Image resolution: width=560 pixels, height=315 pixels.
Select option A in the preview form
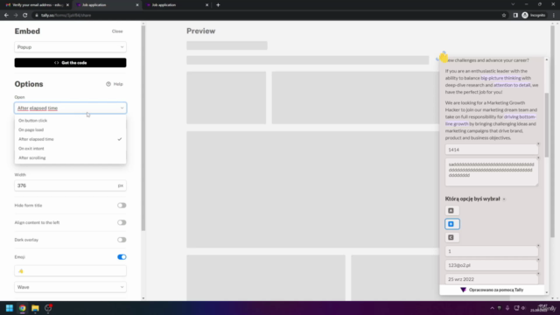[451, 211]
